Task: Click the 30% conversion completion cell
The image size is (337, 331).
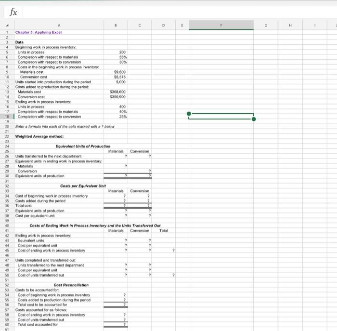Action: (123, 62)
